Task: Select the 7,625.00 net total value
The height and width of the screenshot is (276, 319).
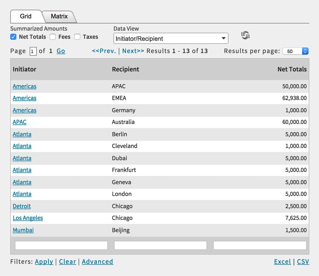Action: coord(296,218)
